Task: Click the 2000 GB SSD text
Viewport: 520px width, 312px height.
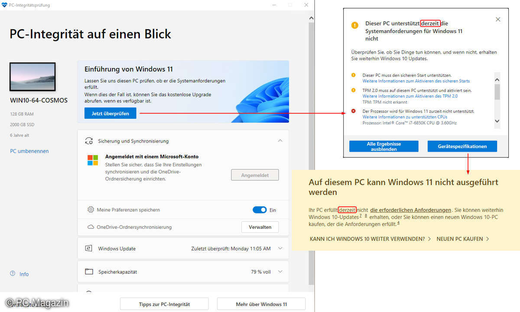Action: [x=22, y=124]
